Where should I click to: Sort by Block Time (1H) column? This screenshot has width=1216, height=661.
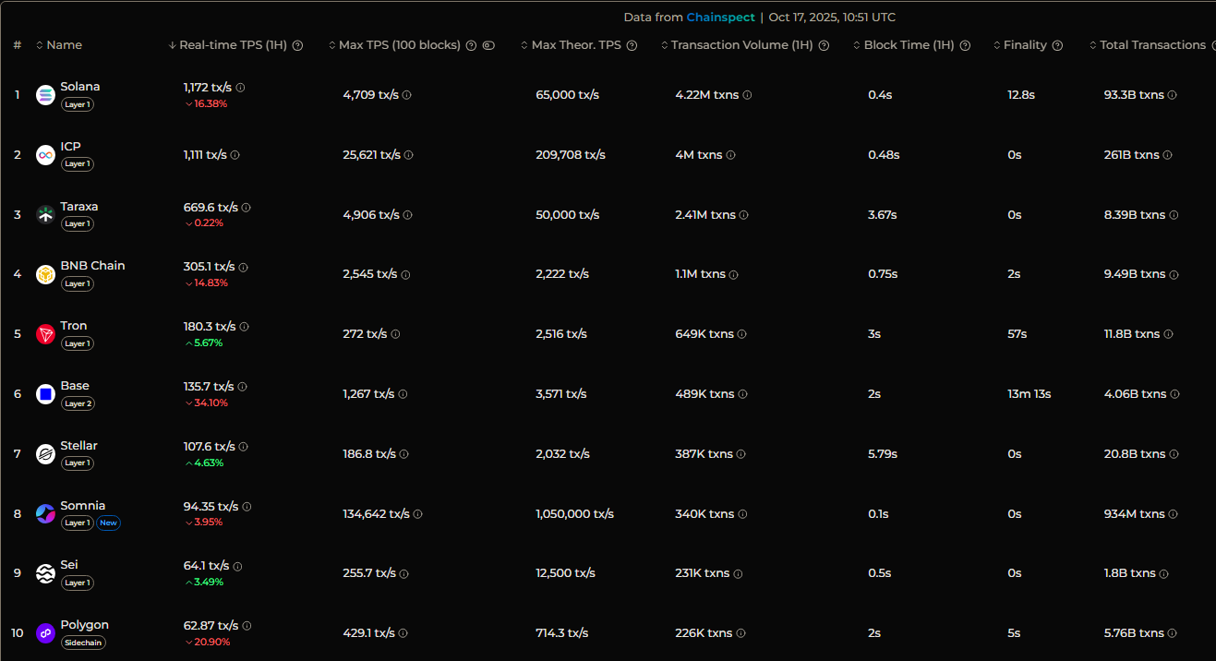pos(909,45)
